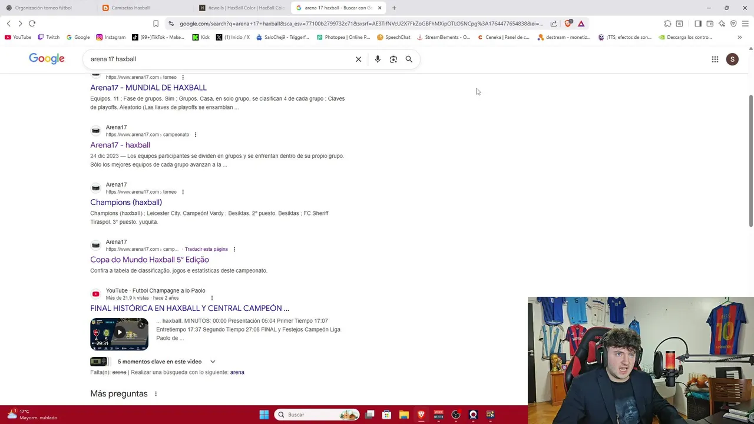Switch to Voicemeeter in the taskbar
Screen dimensions: 754x424
click(x=438, y=415)
